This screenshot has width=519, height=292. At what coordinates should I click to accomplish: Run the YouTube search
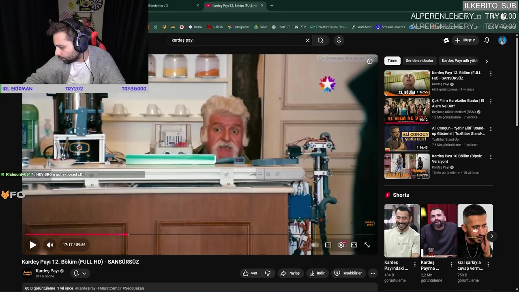(321, 40)
